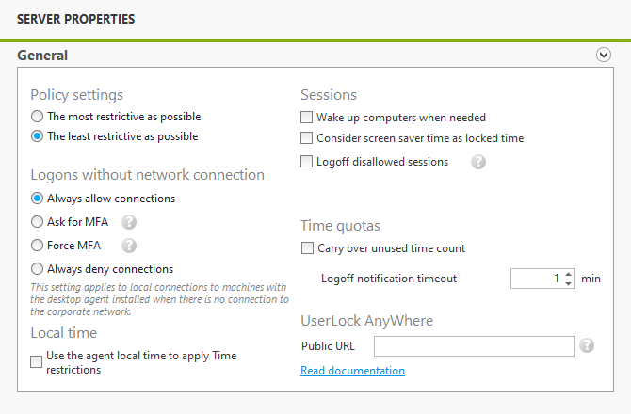Decrease Logoff notification timeout with down arrow
Image resolution: width=631 pixels, height=414 pixels.
(x=568, y=283)
